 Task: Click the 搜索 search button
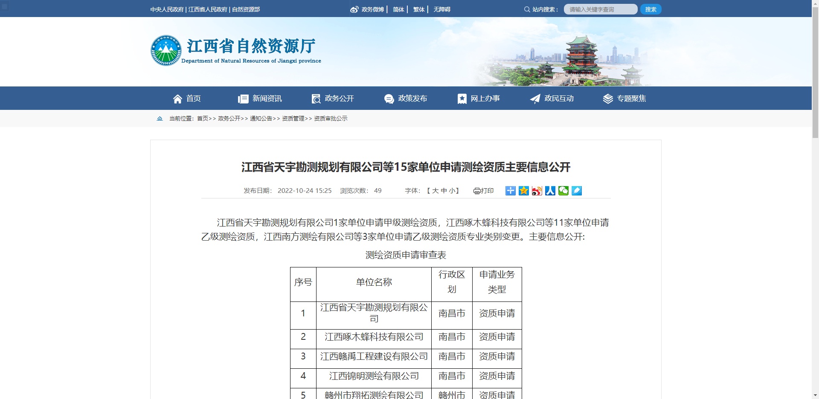[651, 9]
